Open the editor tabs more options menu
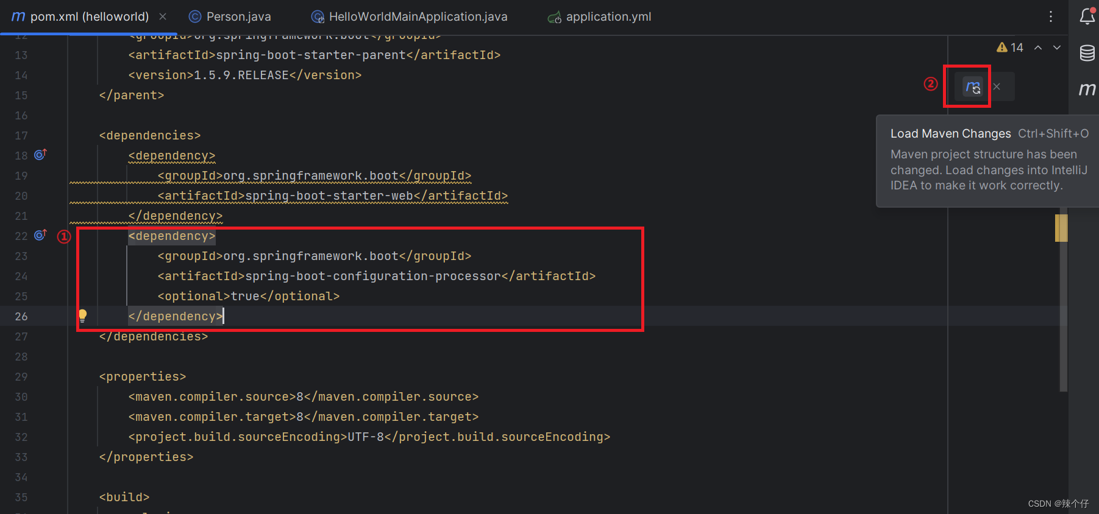 pos(1051,16)
